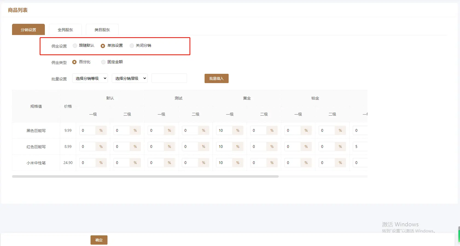
Task: Open the 类目股东 tab
Action: (x=102, y=30)
